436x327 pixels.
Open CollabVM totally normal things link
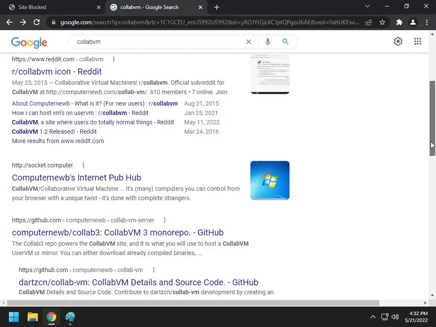pos(93,122)
